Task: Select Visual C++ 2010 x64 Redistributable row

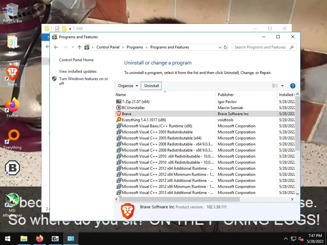Action: click(x=204, y=156)
